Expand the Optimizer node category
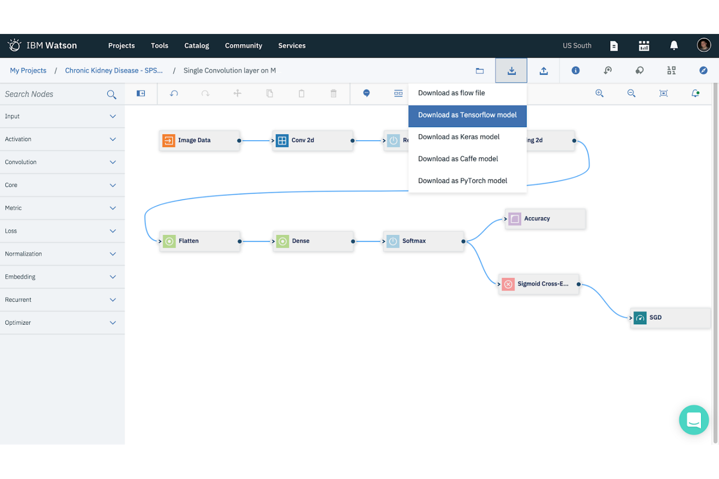This screenshot has width=719, height=479. coord(62,323)
